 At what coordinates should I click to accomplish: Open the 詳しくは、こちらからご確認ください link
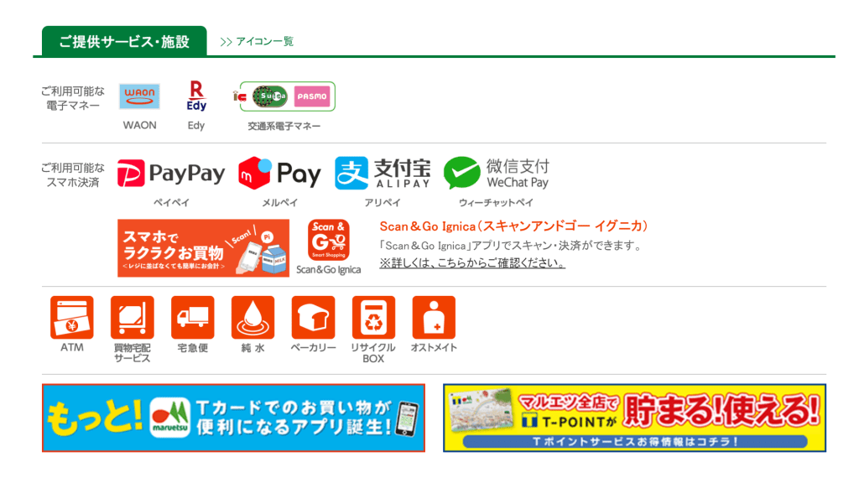(472, 262)
